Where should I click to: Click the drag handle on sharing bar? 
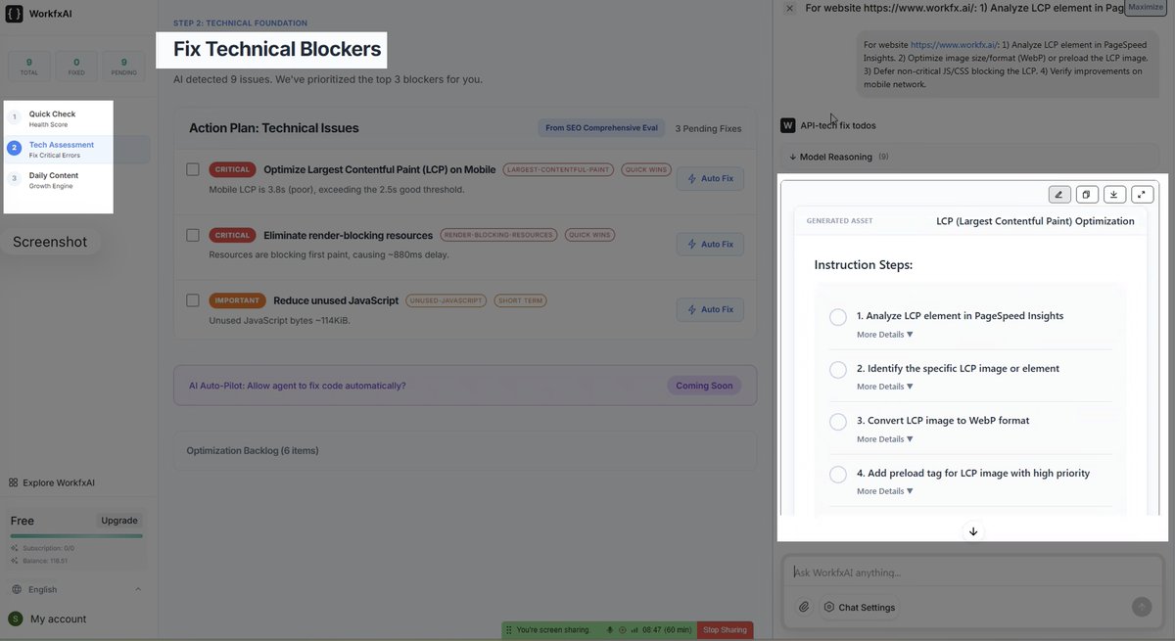tap(508, 630)
